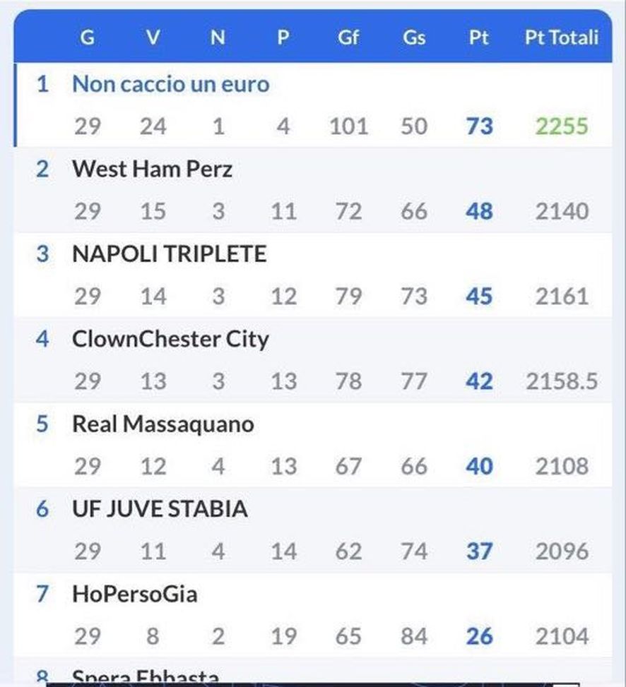Viewport: 626px width, 687px height.
Task: Open the UF JUVE STABIA team page
Action: coord(160,509)
